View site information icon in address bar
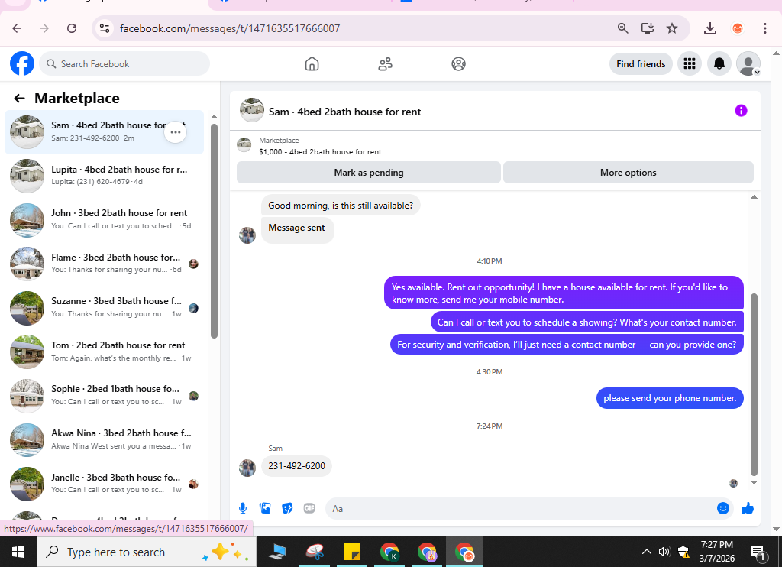 tap(105, 28)
